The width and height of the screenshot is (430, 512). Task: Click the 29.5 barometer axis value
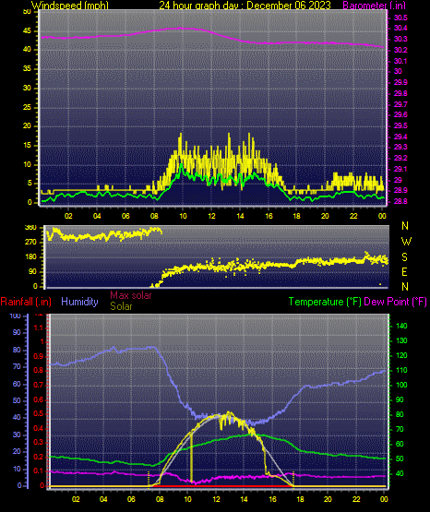click(x=400, y=125)
